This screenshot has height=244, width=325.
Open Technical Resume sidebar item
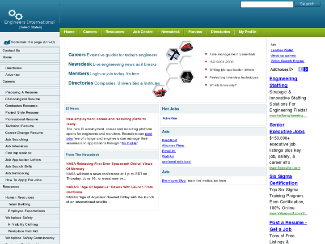coord(30,126)
